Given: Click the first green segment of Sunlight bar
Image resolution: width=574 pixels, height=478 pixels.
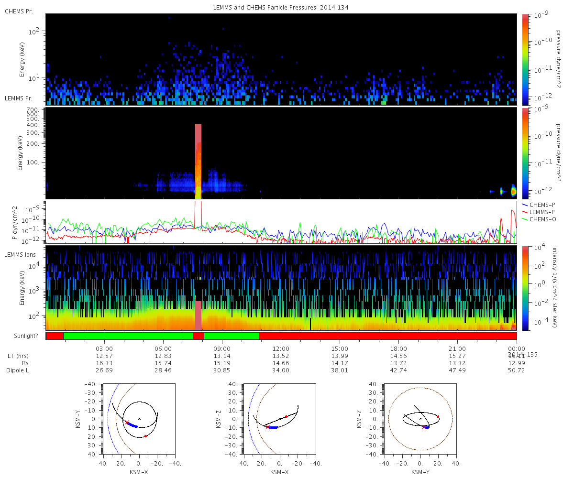Looking at the screenshot, I should [128, 336].
